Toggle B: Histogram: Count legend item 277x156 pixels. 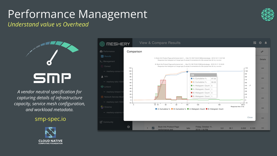(x=215, y=109)
